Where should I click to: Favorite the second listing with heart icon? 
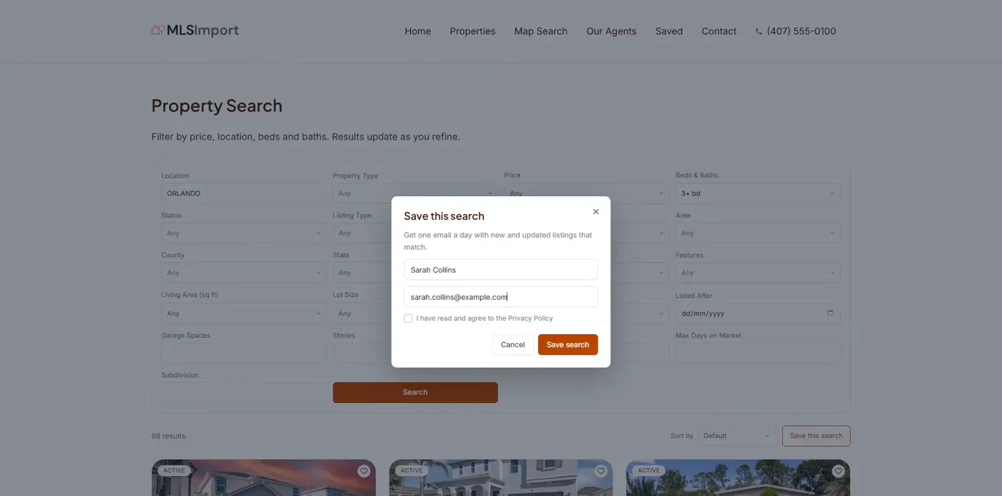[x=600, y=471]
